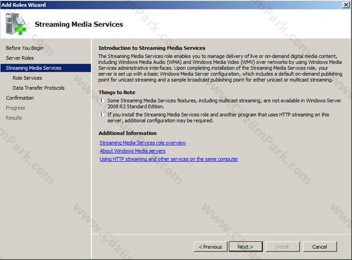The width and height of the screenshot is (352, 260).
Task: Click the server with green plus icon
Action: point(16,24)
